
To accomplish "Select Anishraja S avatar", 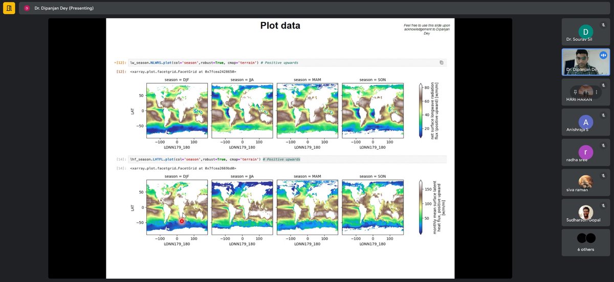I will (586, 122).
